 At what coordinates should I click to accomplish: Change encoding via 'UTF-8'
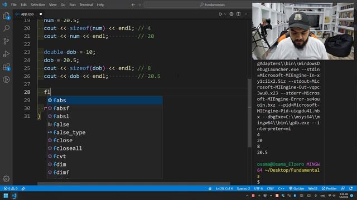point(258,189)
